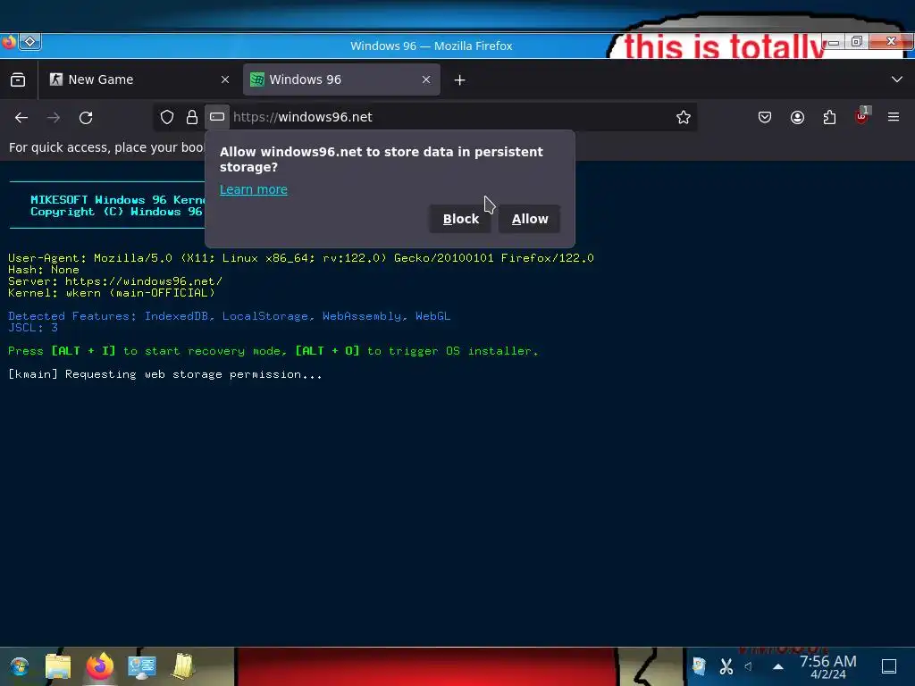Allow persistent storage for windows96.net
The image size is (915, 686).
pos(530,219)
